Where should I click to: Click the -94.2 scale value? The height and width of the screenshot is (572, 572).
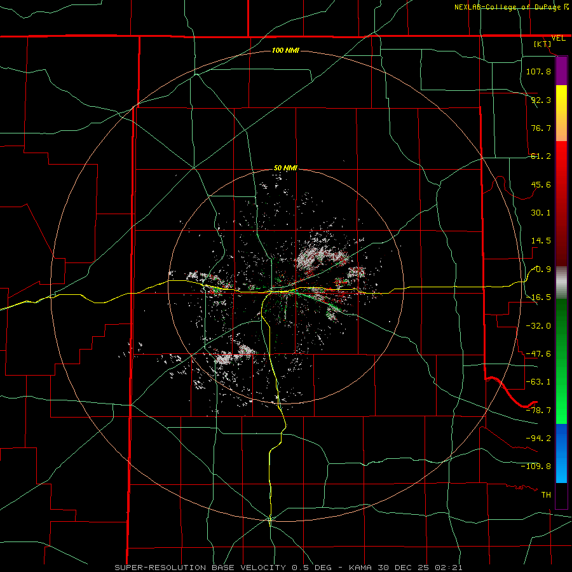point(538,439)
